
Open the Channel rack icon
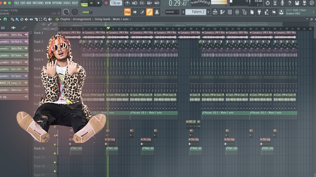230,12
